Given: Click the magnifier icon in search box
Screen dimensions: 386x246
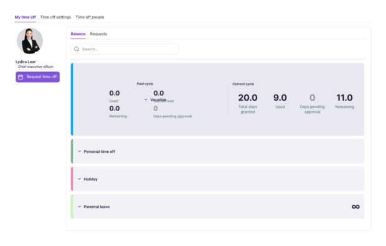Looking at the screenshot, I should 77,49.
